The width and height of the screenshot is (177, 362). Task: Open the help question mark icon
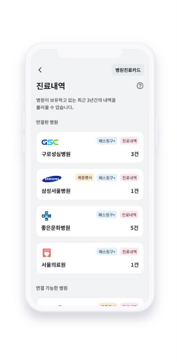(x=140, y=86)
